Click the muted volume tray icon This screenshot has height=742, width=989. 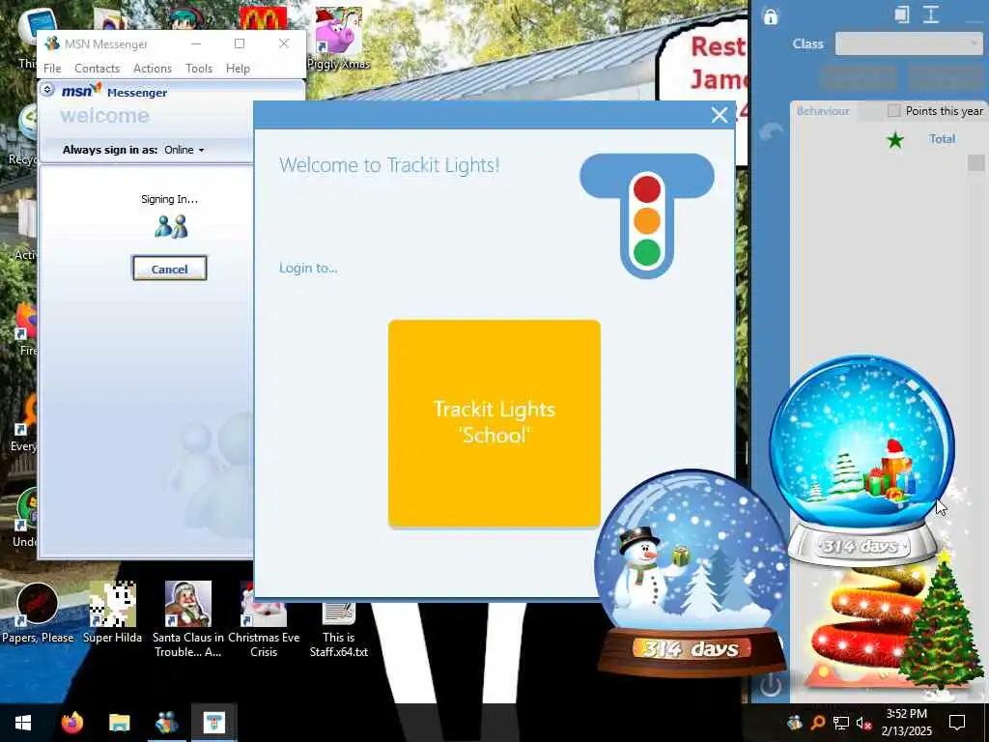pos(863,723)
